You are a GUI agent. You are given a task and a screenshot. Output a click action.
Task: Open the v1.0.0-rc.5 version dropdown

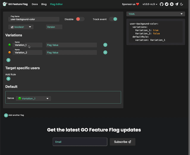coord(150,4)
